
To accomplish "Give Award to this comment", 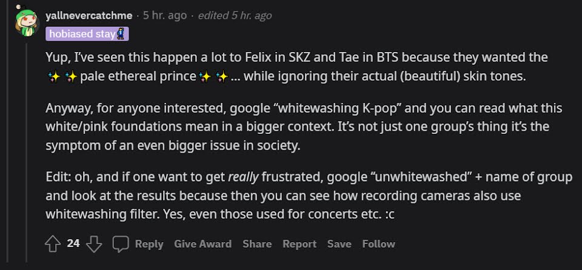I will point(202,244).
